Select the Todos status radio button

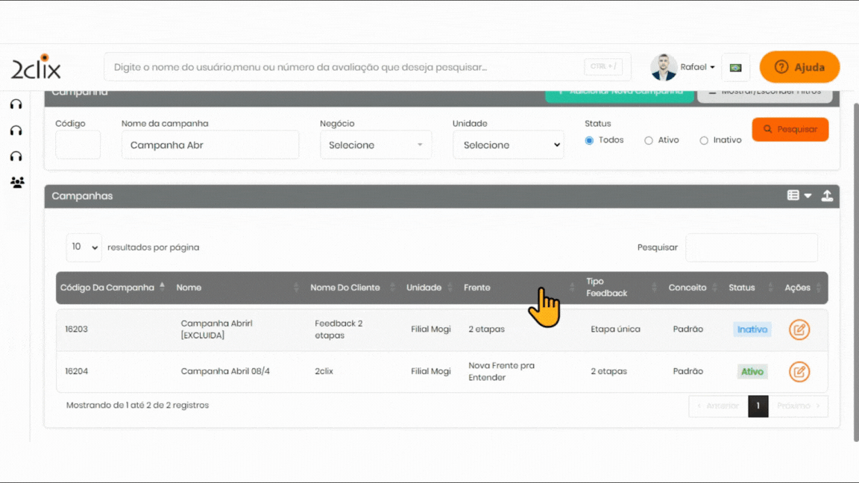589,140
